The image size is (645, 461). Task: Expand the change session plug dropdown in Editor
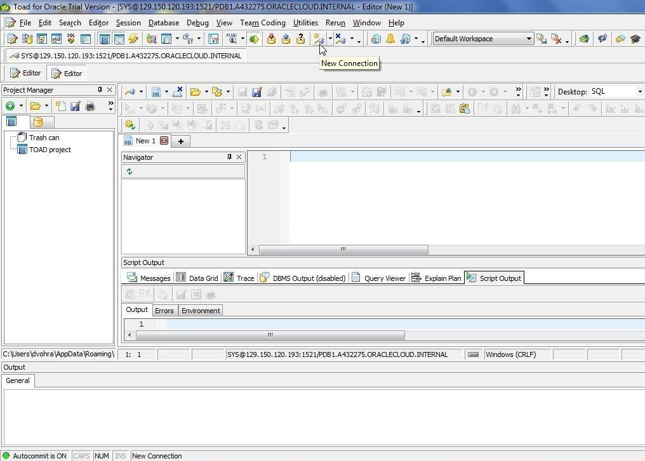[141, 92]
